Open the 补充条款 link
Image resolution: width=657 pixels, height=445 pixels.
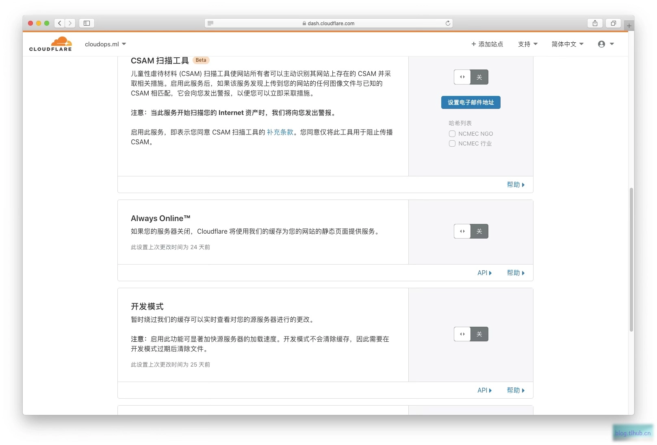(x=280, y=132)
